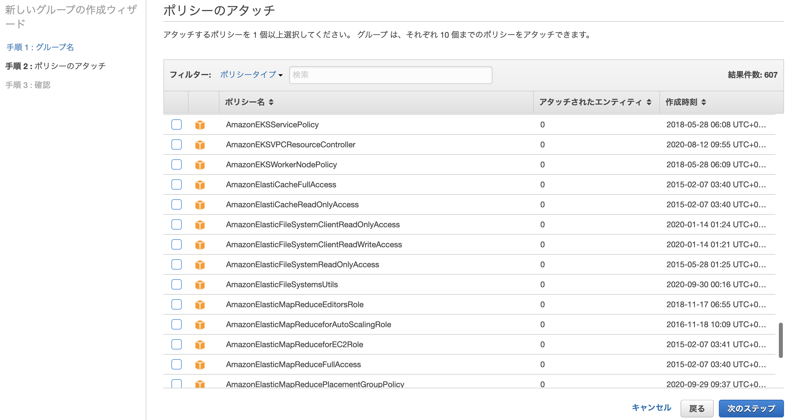Click the 検索 policy search field
Image resolution: width=794 pixels, height=420 pixels.
click(x=390, y=75)
